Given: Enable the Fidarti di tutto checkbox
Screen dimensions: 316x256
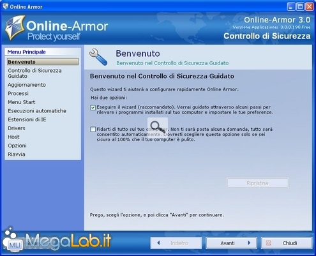Looking at the screenshot, I should pos(93,129).
